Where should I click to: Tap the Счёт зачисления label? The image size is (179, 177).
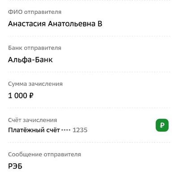tap(32, 120)
